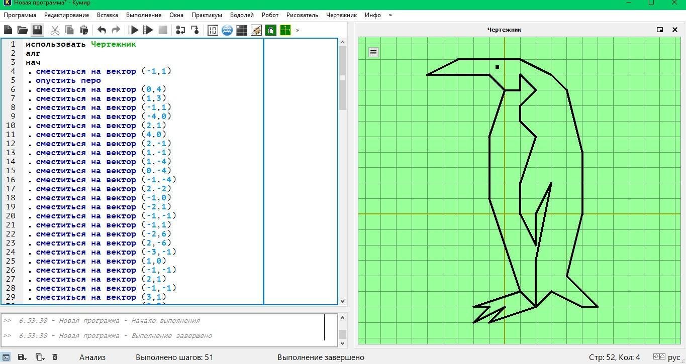Toggle the console panel in status bar
686x364 pixels.
[7, 357]
